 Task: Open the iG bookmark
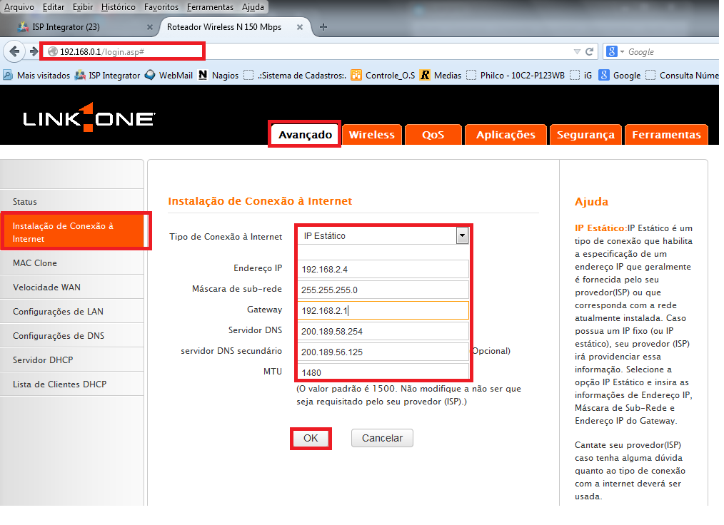click(x=581, y=75)
